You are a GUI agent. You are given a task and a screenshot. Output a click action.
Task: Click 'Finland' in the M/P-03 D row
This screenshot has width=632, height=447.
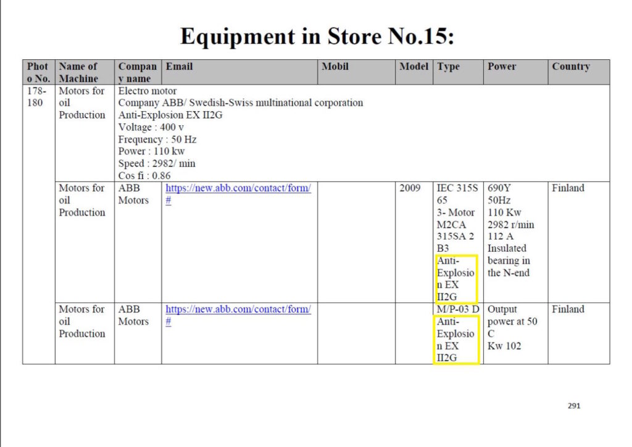pos(568,309)
